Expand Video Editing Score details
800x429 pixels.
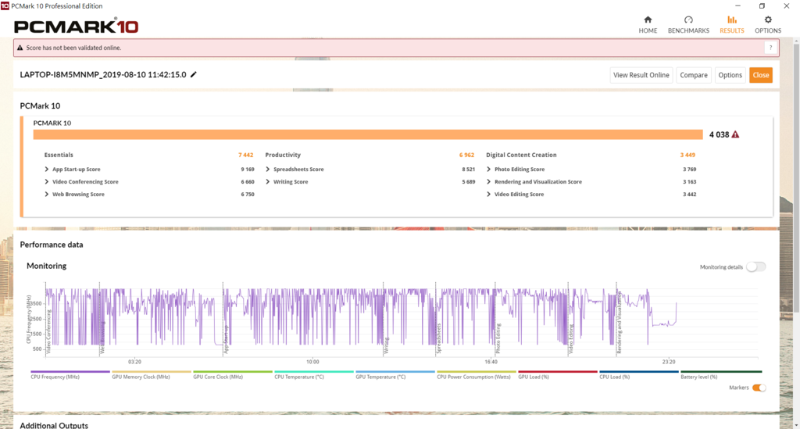point(489,195)
